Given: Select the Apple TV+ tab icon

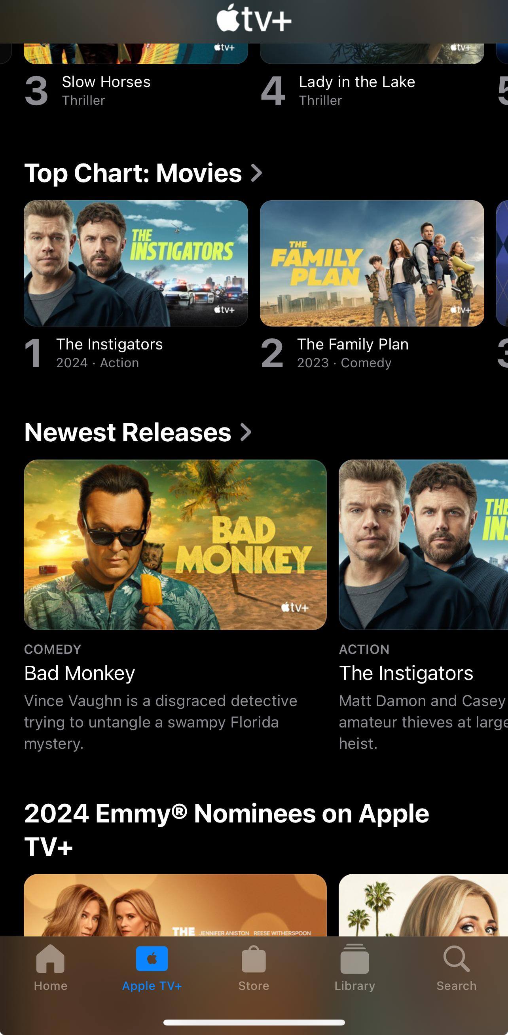Looking at the screenshot, I should (152, 959).
